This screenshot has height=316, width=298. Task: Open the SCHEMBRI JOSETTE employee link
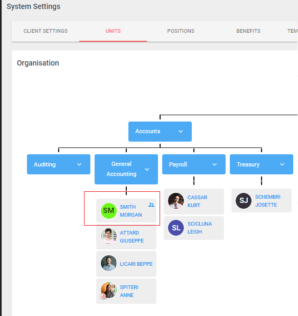pyautogui.click(x=267, y=201)
